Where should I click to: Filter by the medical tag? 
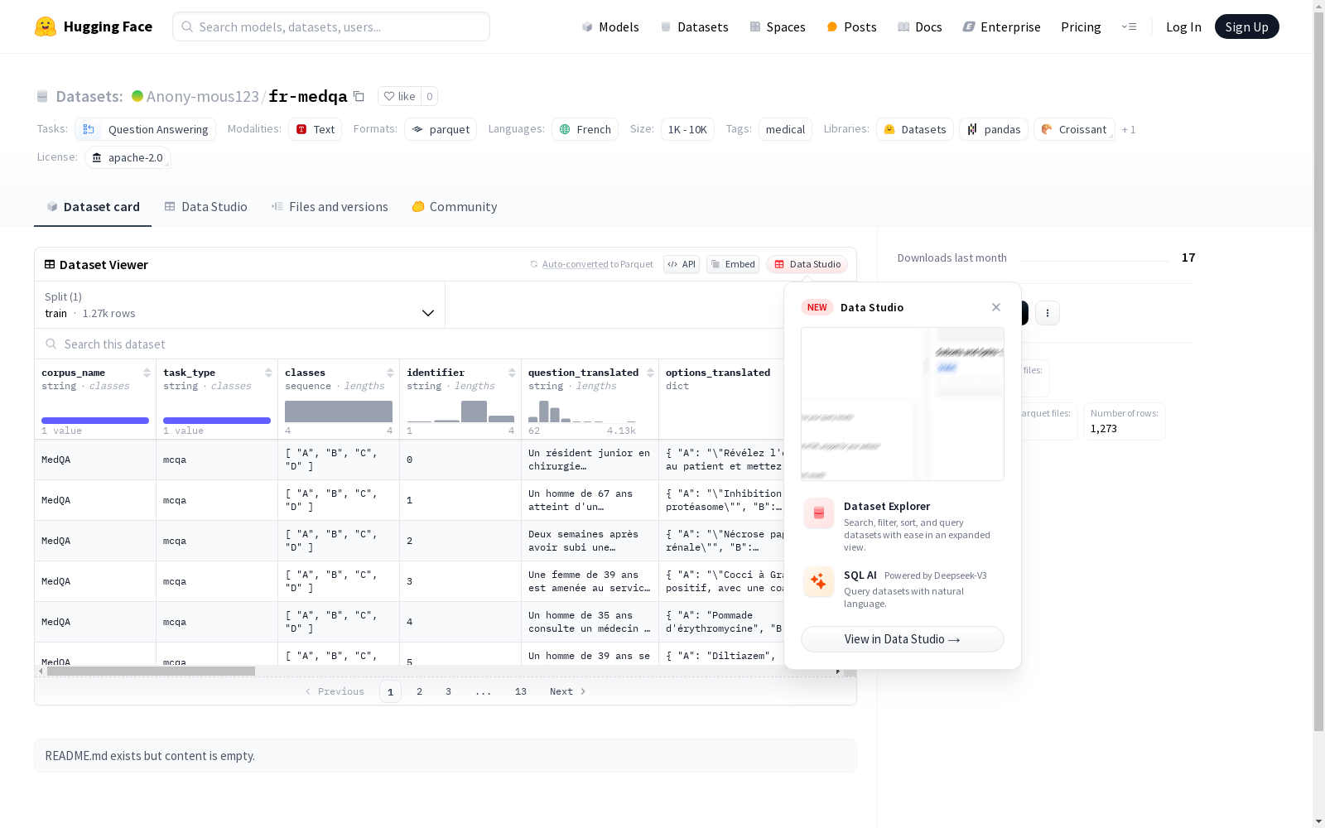coord(785,129)
